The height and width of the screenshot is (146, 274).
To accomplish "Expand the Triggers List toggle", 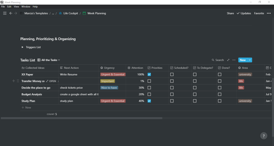I will coord(23,47).
